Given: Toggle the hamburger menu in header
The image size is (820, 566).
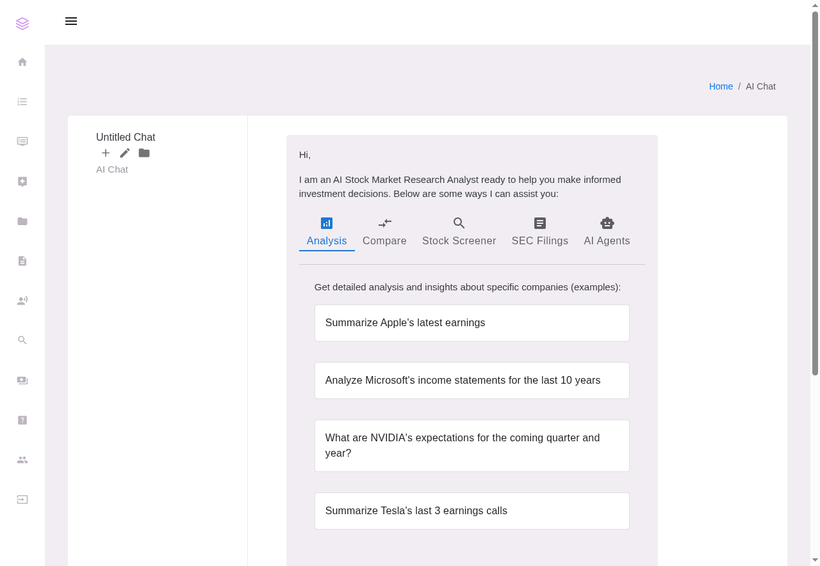Looking at the screenshot, I should (71, 21).
